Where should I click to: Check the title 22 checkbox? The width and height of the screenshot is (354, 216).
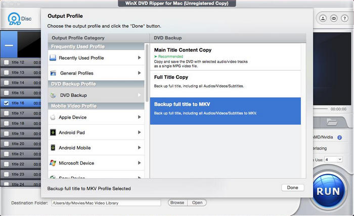point(6,164)
